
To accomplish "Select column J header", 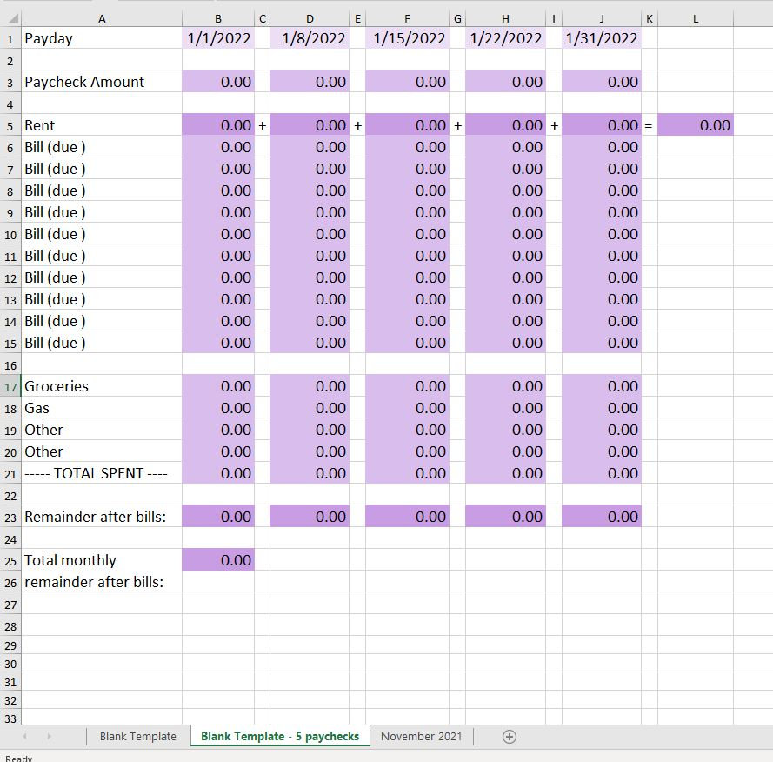I will [601, 17].
